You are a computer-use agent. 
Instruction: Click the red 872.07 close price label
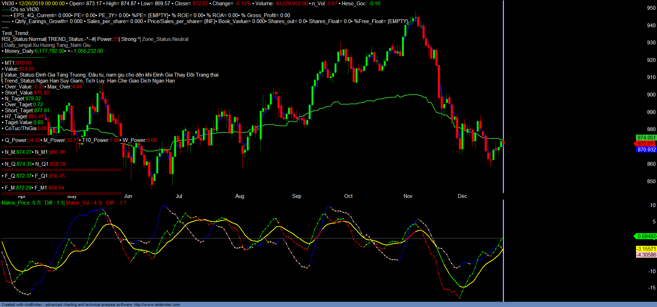coord(645,144)
